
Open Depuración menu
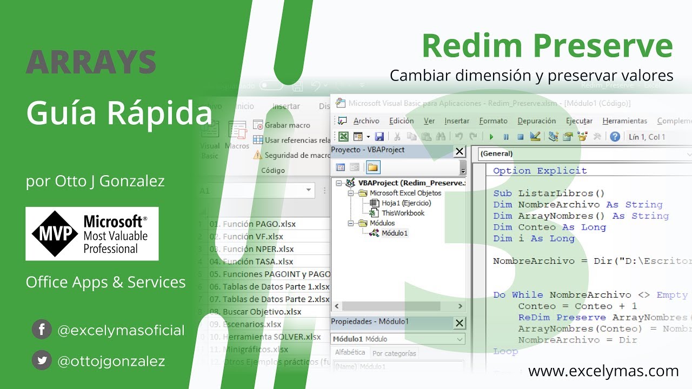pyautogui.click(x=536, y=121)
